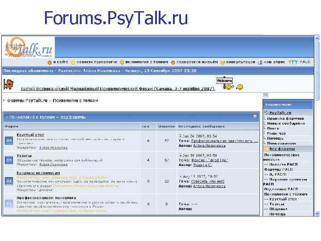Screen dimensions: 321x241
Task: Open 'Мини-чат' in sidebar
Action: [x=276, y=133]
